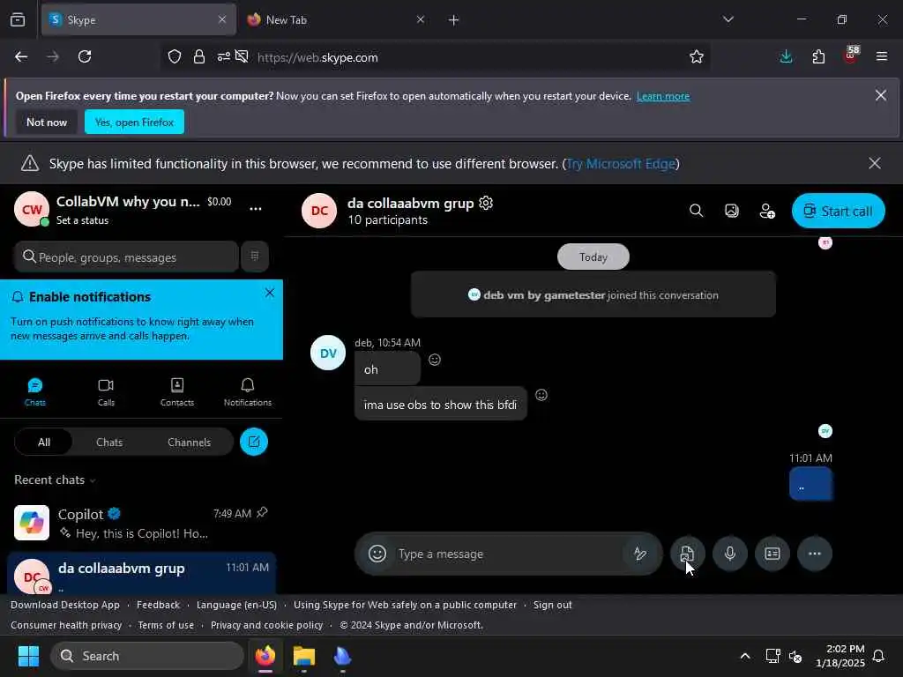Click deb's DV avatar in chat

(328, 353)
